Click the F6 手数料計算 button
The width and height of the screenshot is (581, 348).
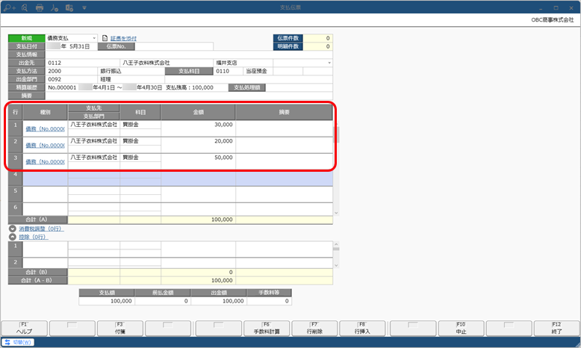(x=267, y=329)
